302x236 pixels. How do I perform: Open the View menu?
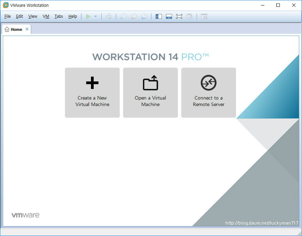[33, 16]
